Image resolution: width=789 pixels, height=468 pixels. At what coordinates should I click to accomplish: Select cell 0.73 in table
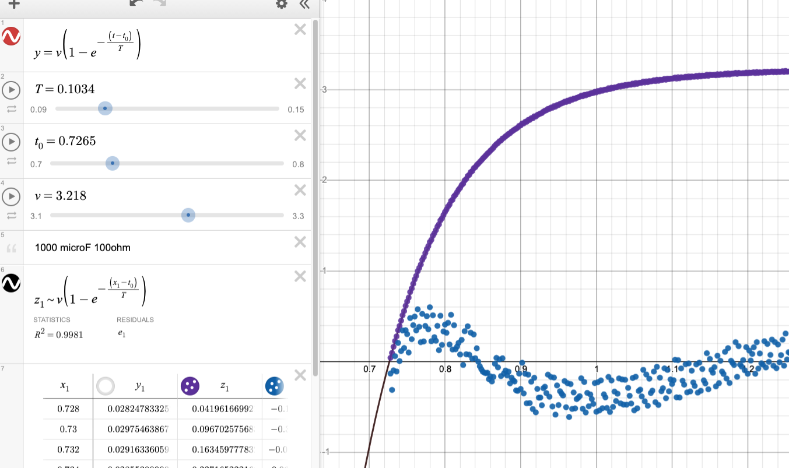click(68, 430)
